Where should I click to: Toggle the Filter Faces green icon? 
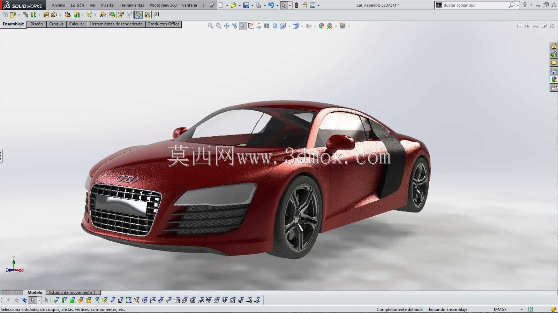72,300
